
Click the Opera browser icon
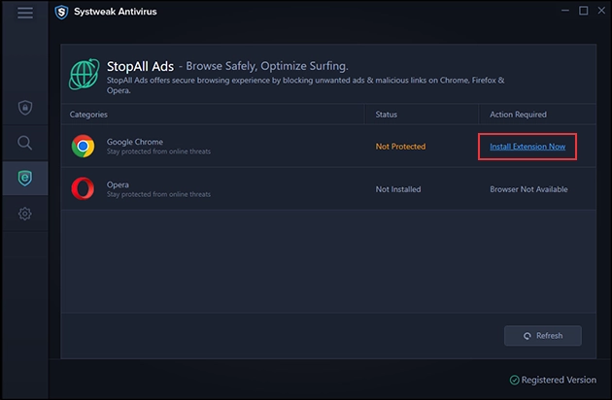84,189
